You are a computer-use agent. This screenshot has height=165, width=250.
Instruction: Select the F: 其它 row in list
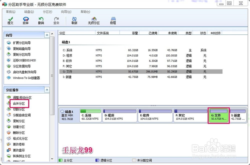click(x=141, y=66)
